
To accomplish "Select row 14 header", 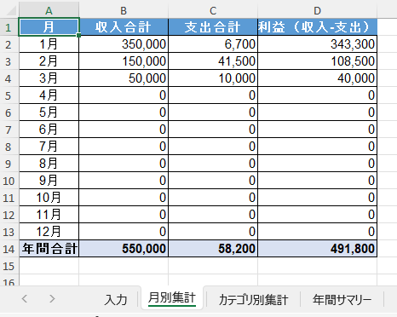I will [9, 249].
